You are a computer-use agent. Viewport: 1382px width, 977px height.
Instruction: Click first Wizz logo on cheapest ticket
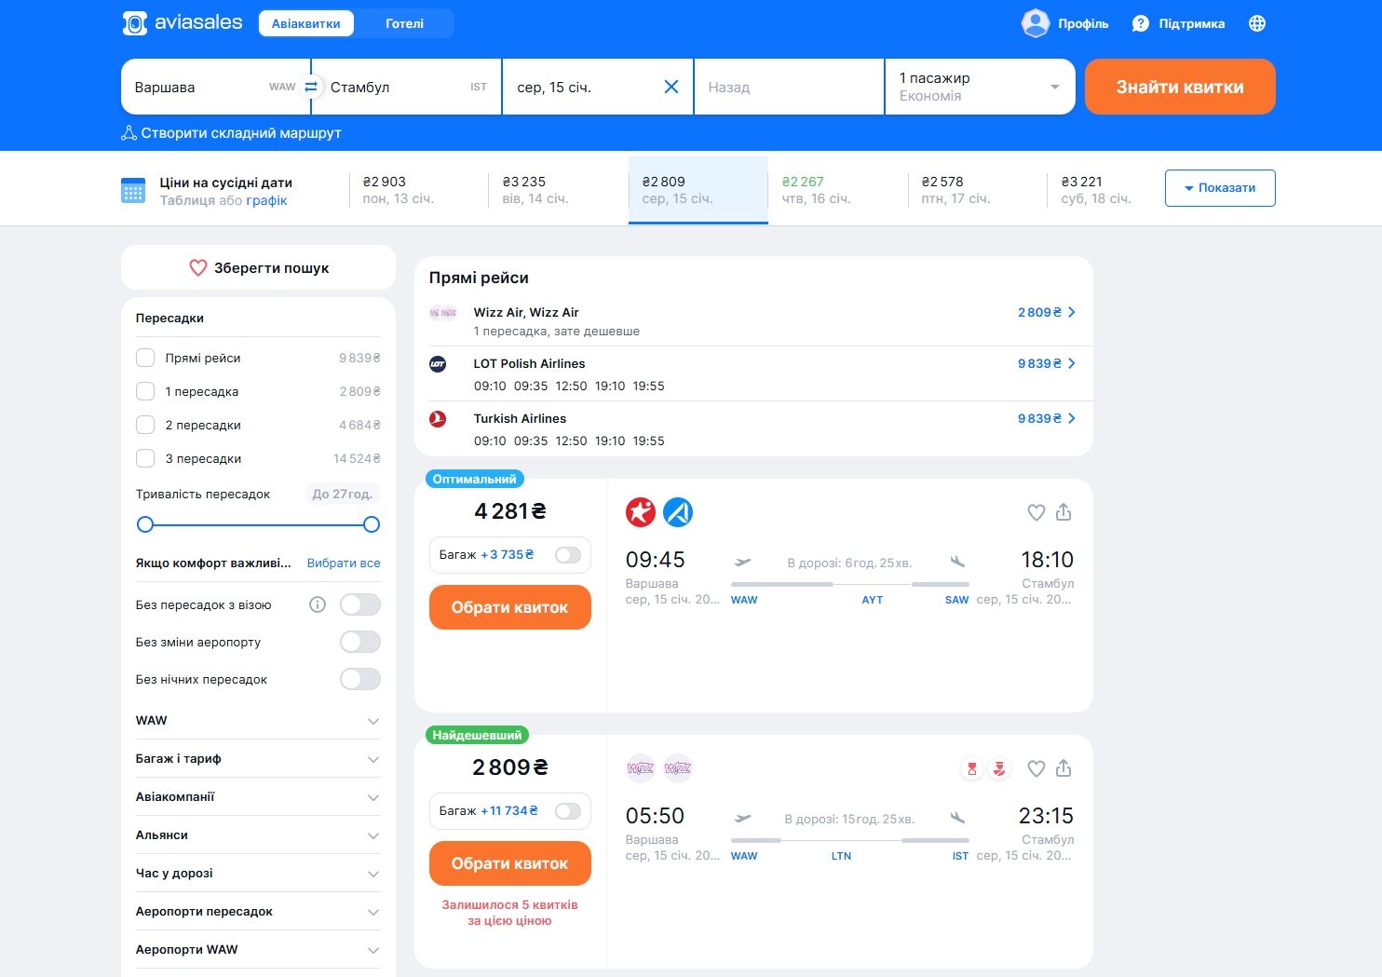pos(641,768)
